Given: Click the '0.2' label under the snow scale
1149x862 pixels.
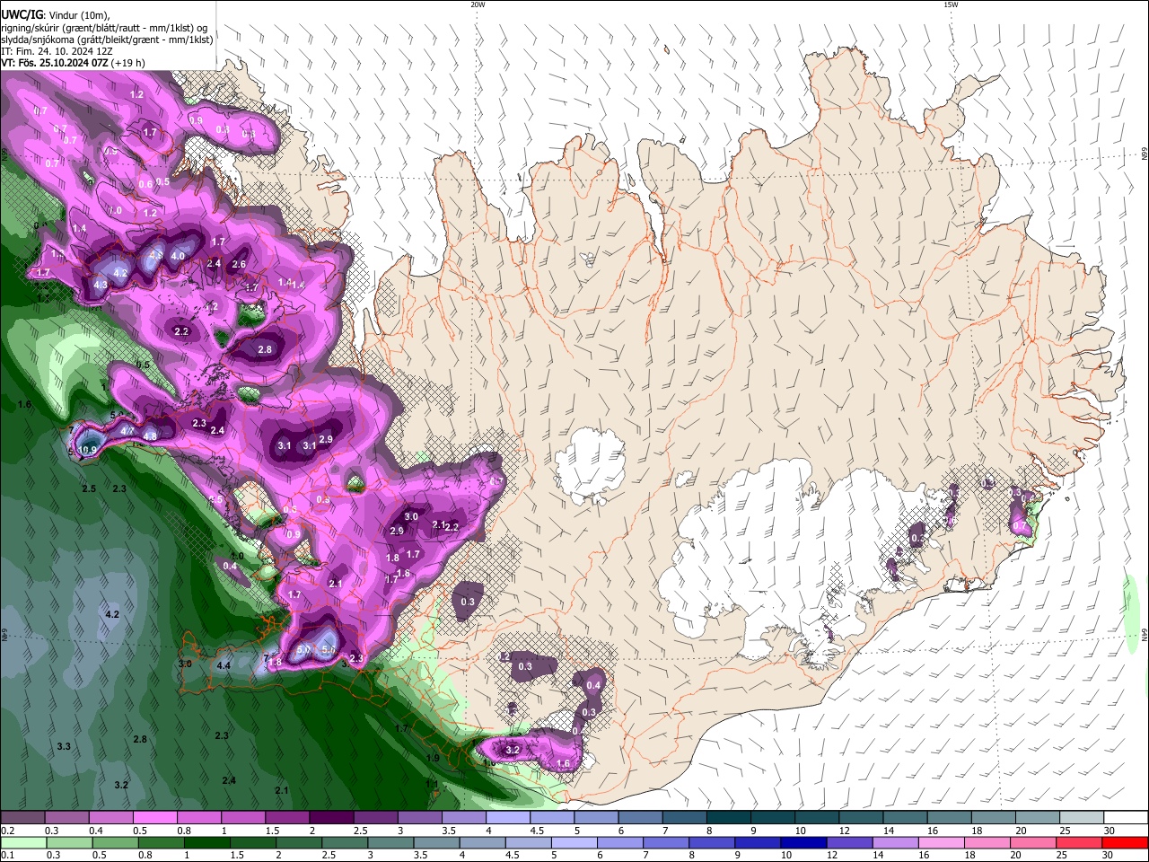Looking at the screenshot, I should click(6, 831).
